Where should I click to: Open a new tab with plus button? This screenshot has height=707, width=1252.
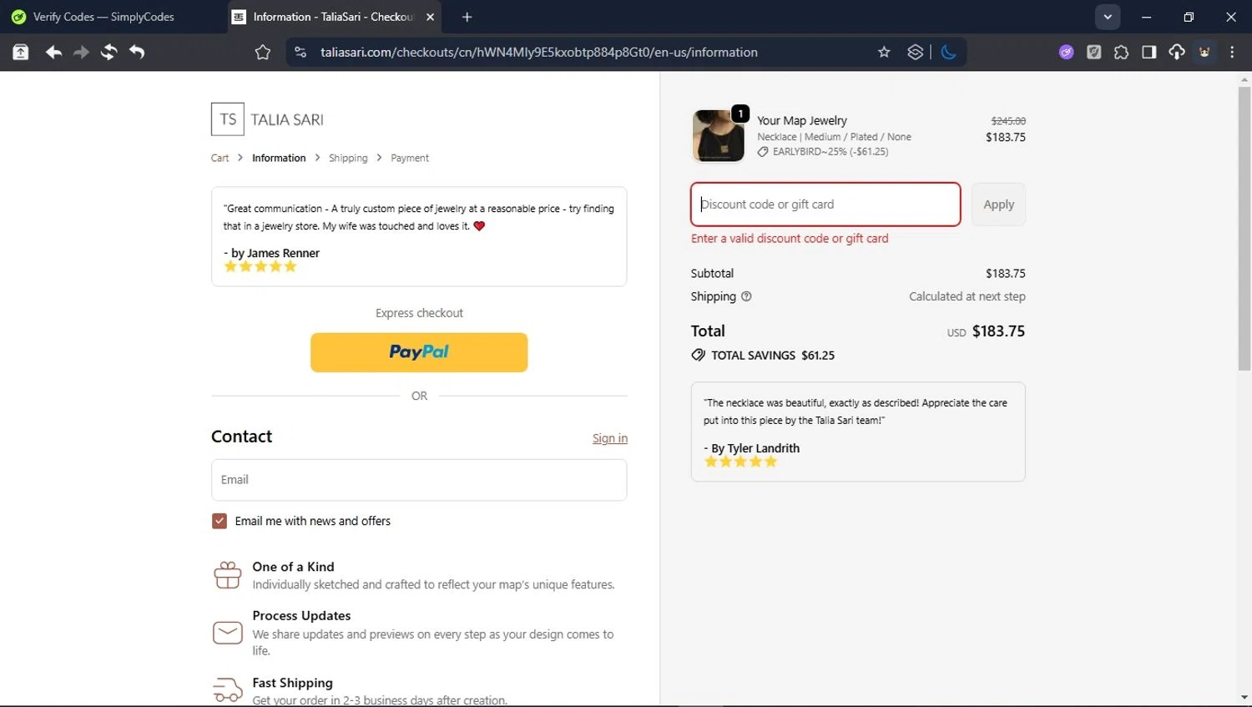(x=467, y=17)
